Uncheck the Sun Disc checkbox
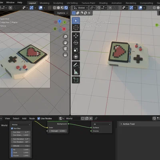Screen dimensions: 160x160 coord(12,128)
